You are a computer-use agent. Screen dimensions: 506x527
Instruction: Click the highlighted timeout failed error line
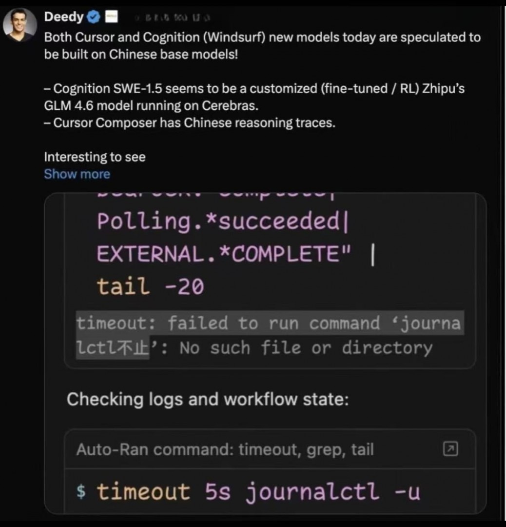(268, 324)
